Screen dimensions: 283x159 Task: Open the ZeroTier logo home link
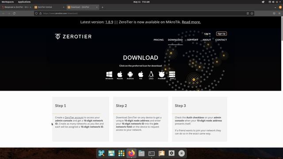pyautogui.click(x=73, y=36)
